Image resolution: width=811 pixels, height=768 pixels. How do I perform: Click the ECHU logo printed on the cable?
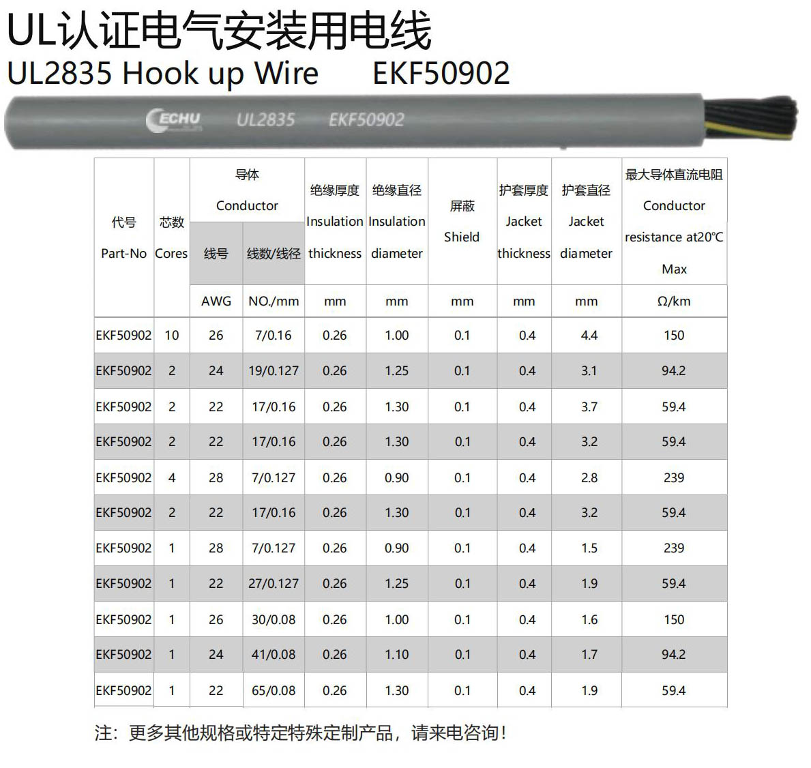[x=174, y=121]
